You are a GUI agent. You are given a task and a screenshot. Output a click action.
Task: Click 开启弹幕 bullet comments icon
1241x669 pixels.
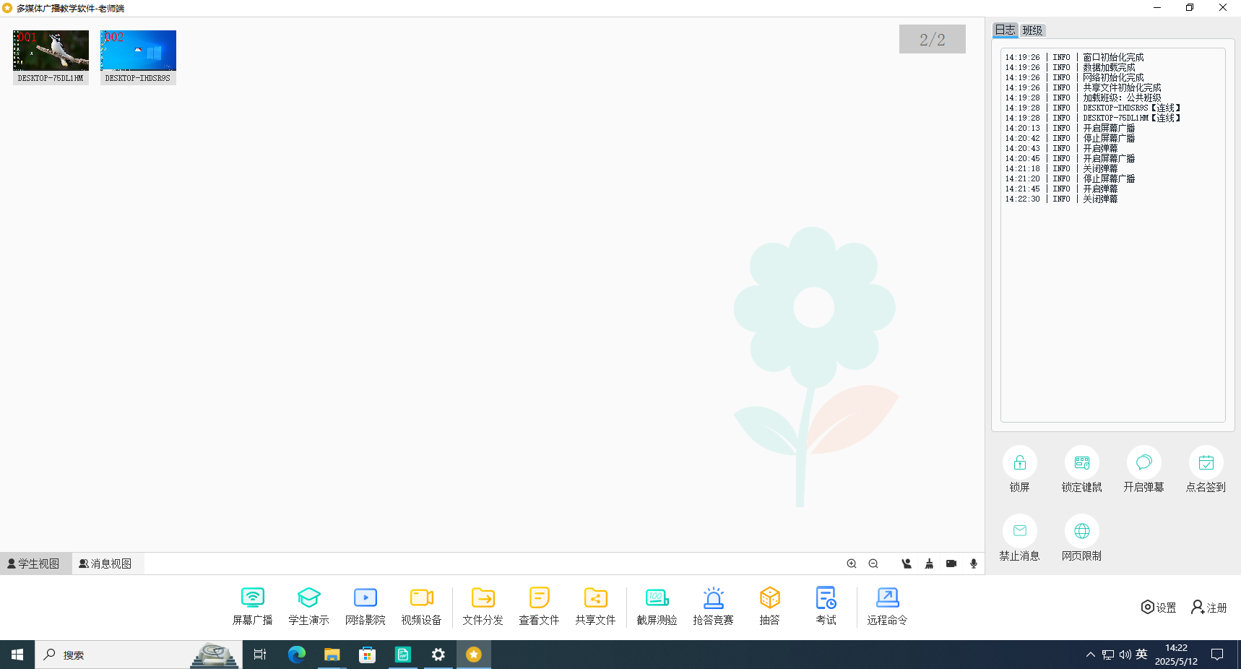(1143, 462)
